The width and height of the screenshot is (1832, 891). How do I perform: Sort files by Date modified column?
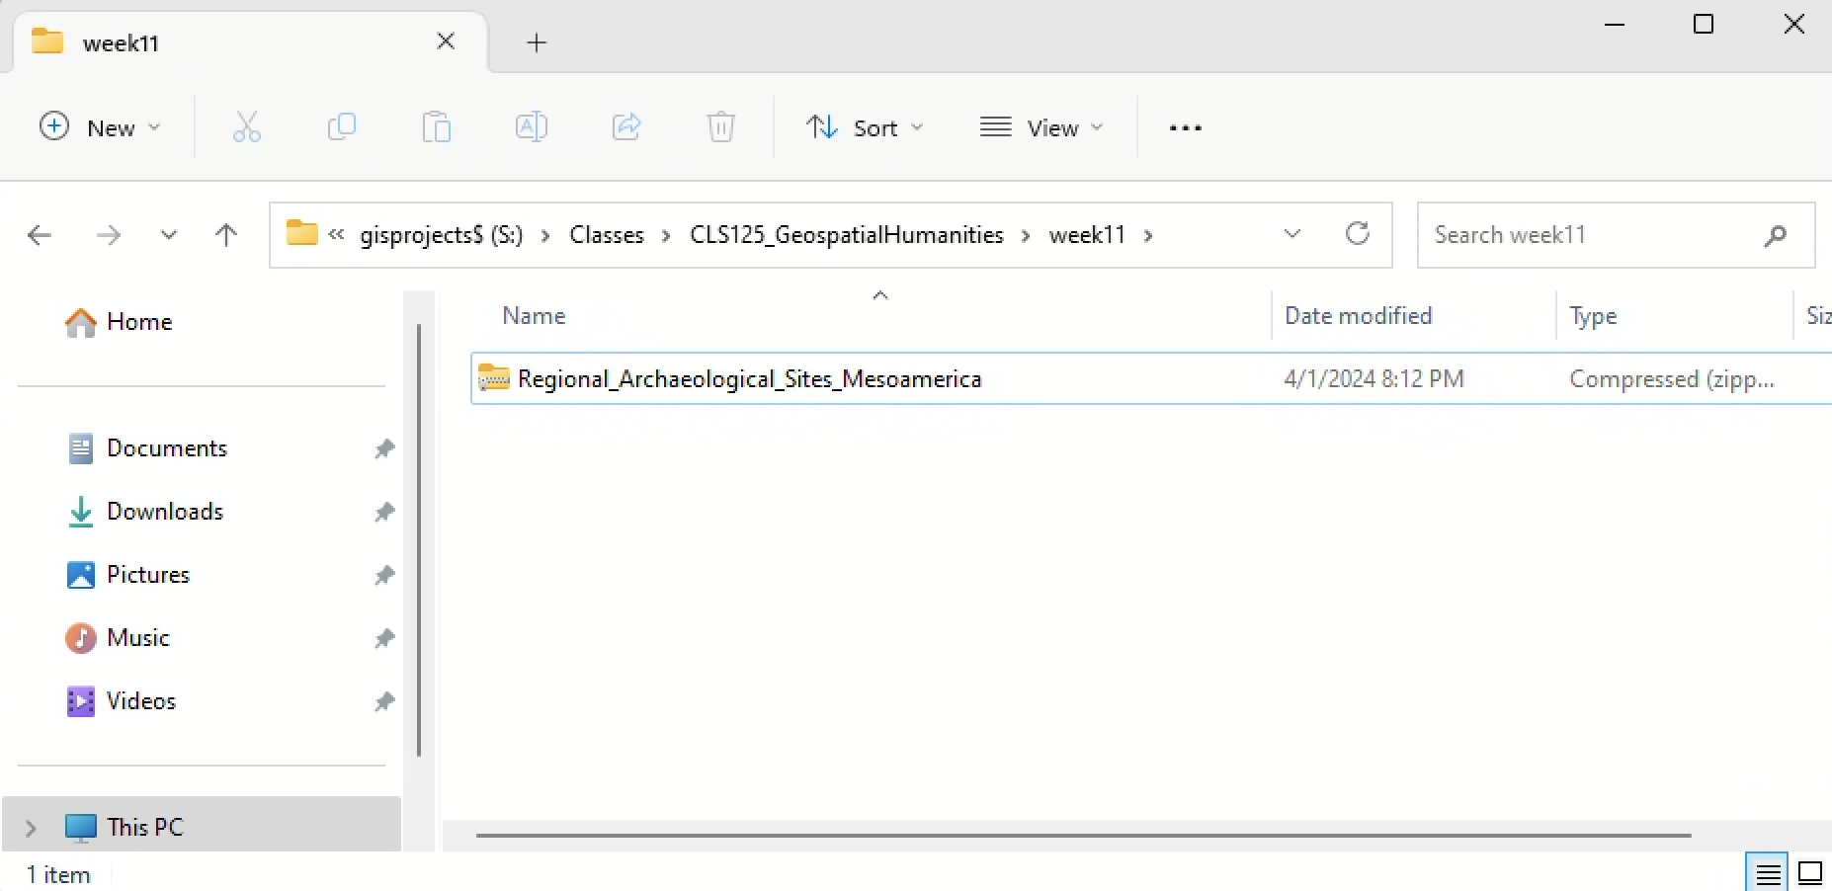click(1358, 315)
